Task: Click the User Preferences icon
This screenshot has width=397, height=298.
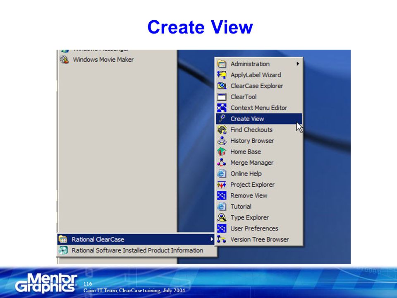Action: click(x=222, y=228)
